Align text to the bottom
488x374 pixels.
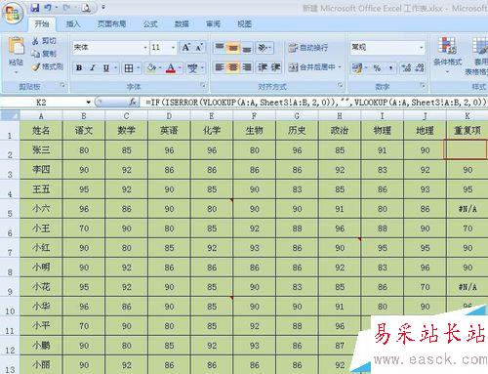(x=247, y=48)
